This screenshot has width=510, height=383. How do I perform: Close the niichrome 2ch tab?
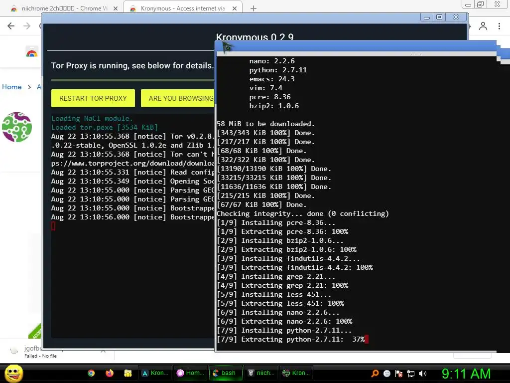click(x=116, y=8)
